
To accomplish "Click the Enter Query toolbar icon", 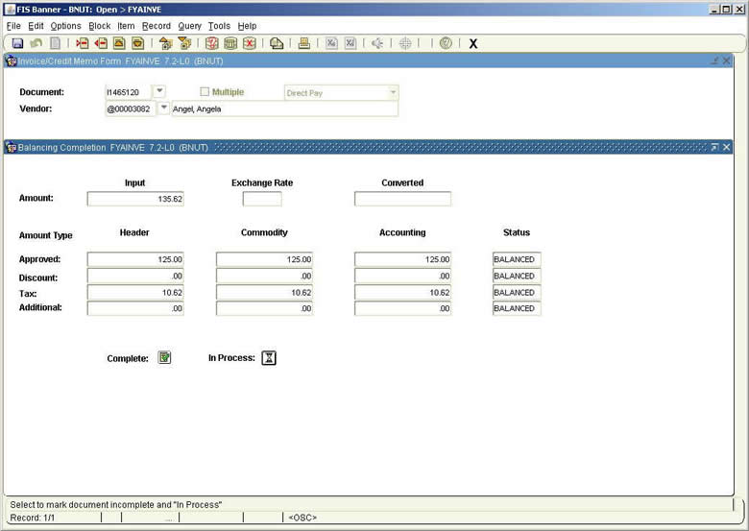I will (211, 43).
